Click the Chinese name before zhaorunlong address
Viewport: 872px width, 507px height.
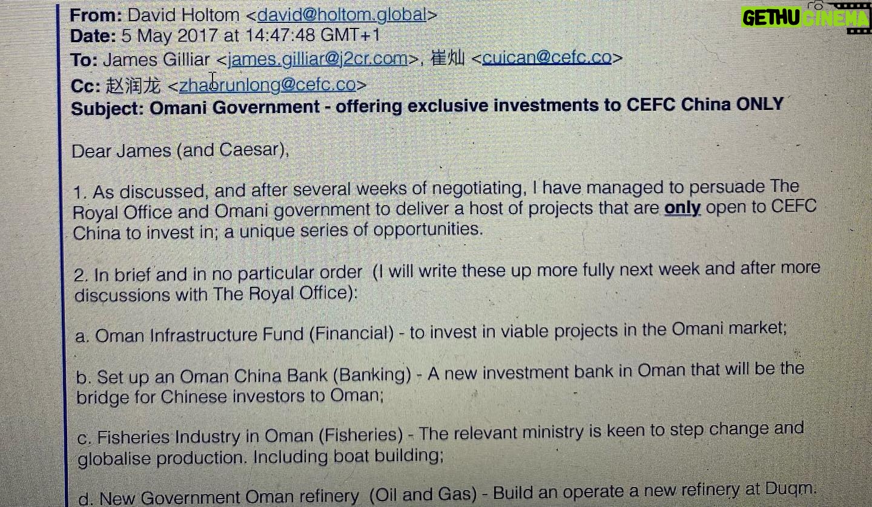click(x=134, y=86)
